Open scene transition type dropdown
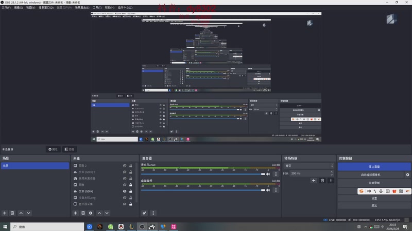The image size is (412, 231). pyautogui.click(x=308, y=166)
